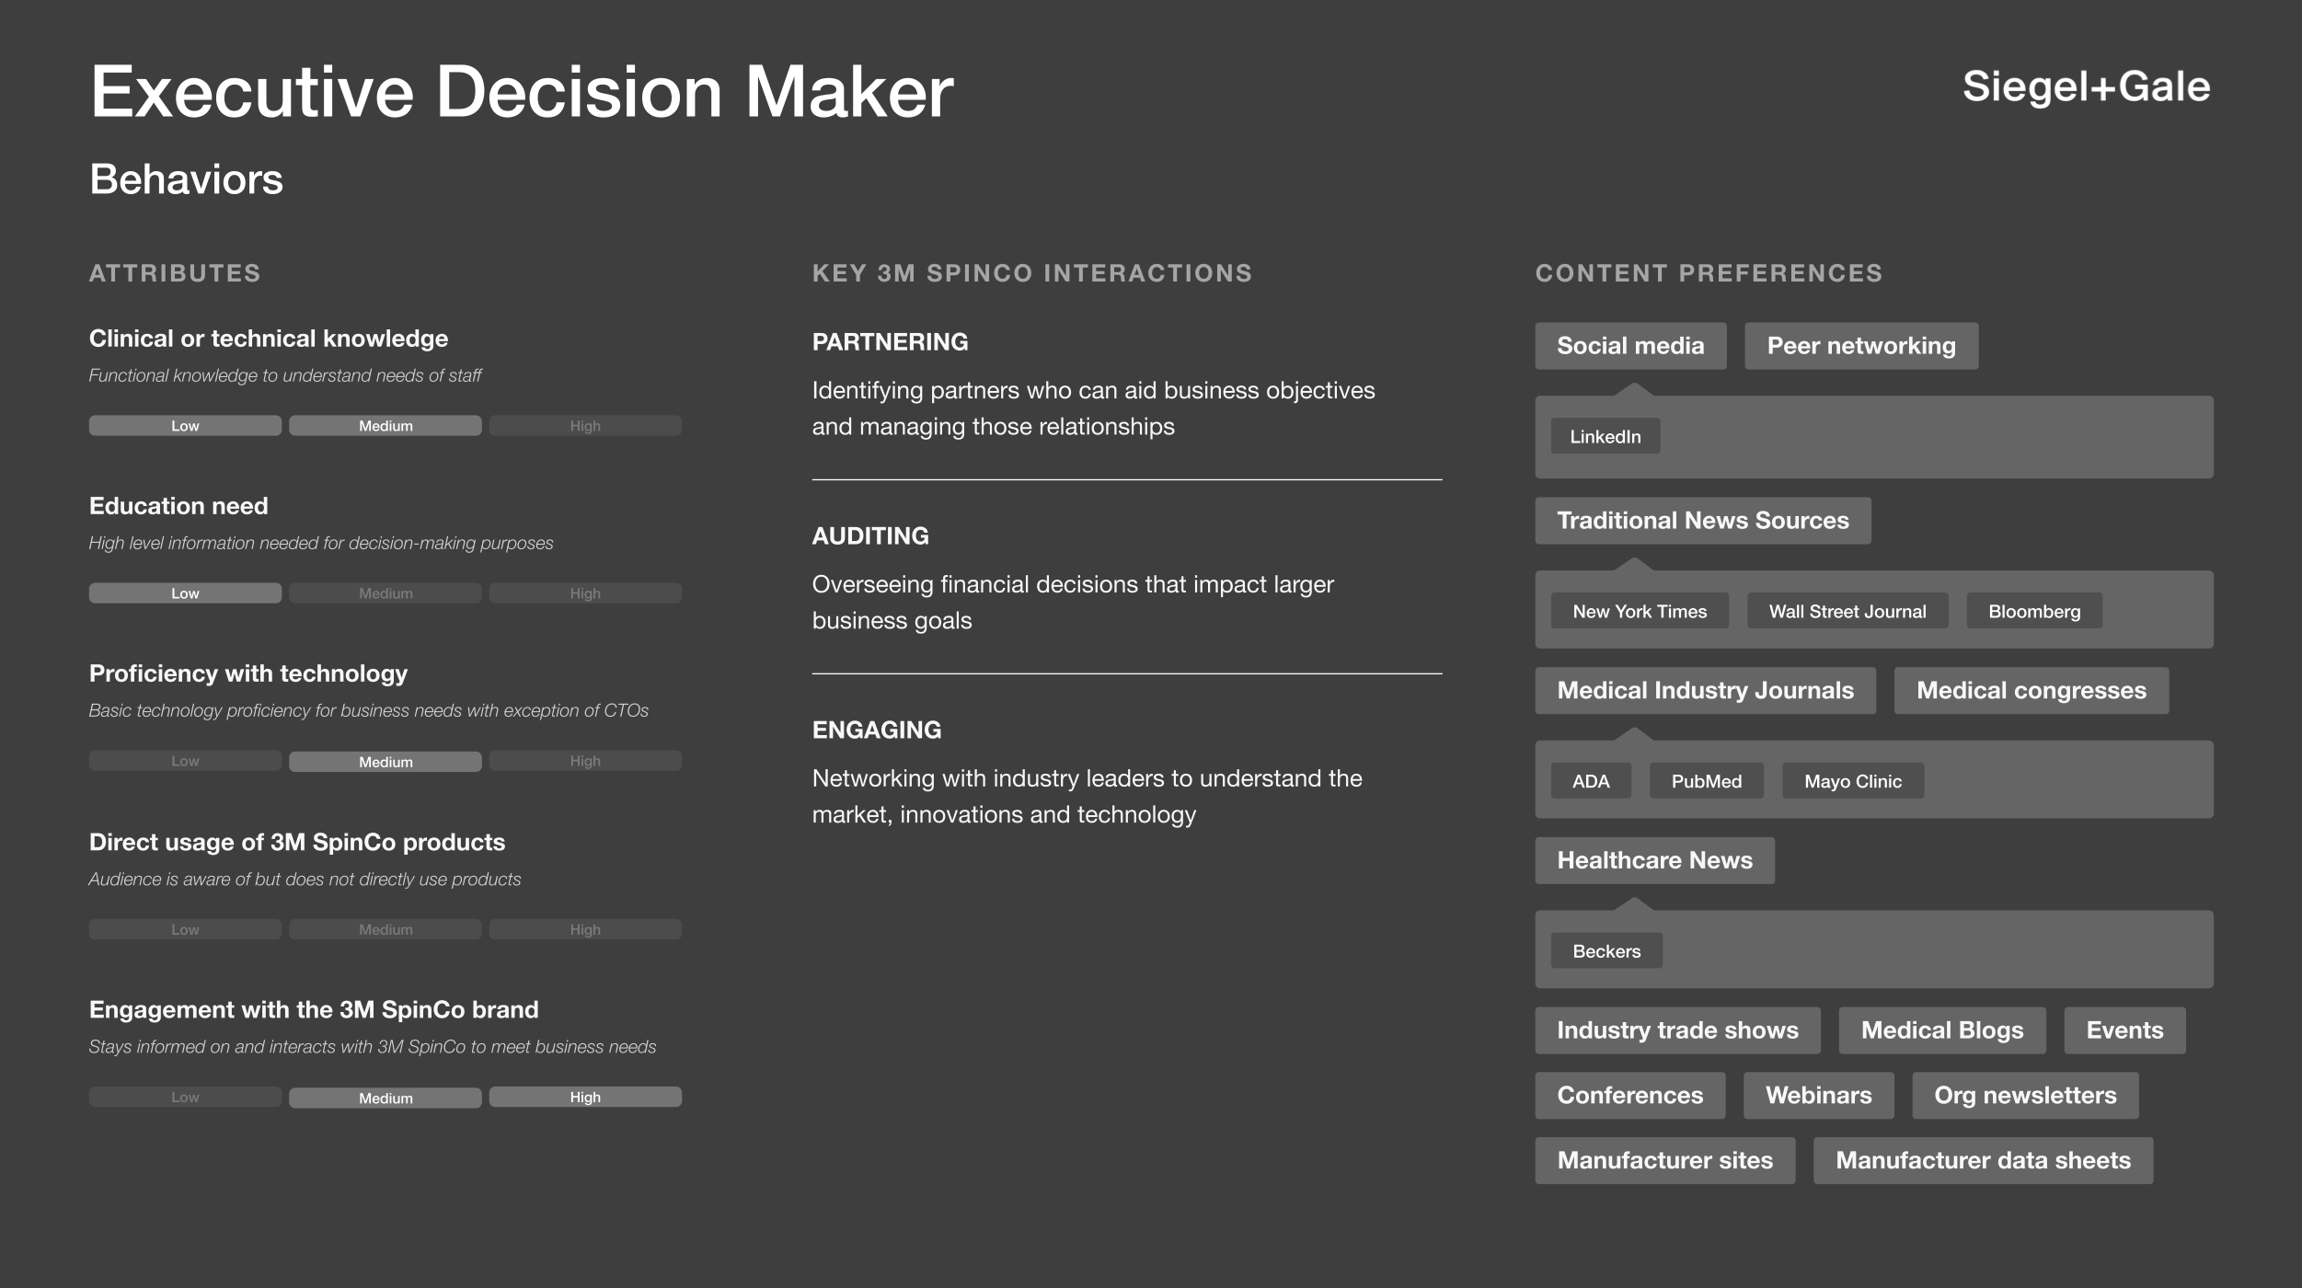
Task: Select the Peer networking tag
Action: pos(1860,346)
